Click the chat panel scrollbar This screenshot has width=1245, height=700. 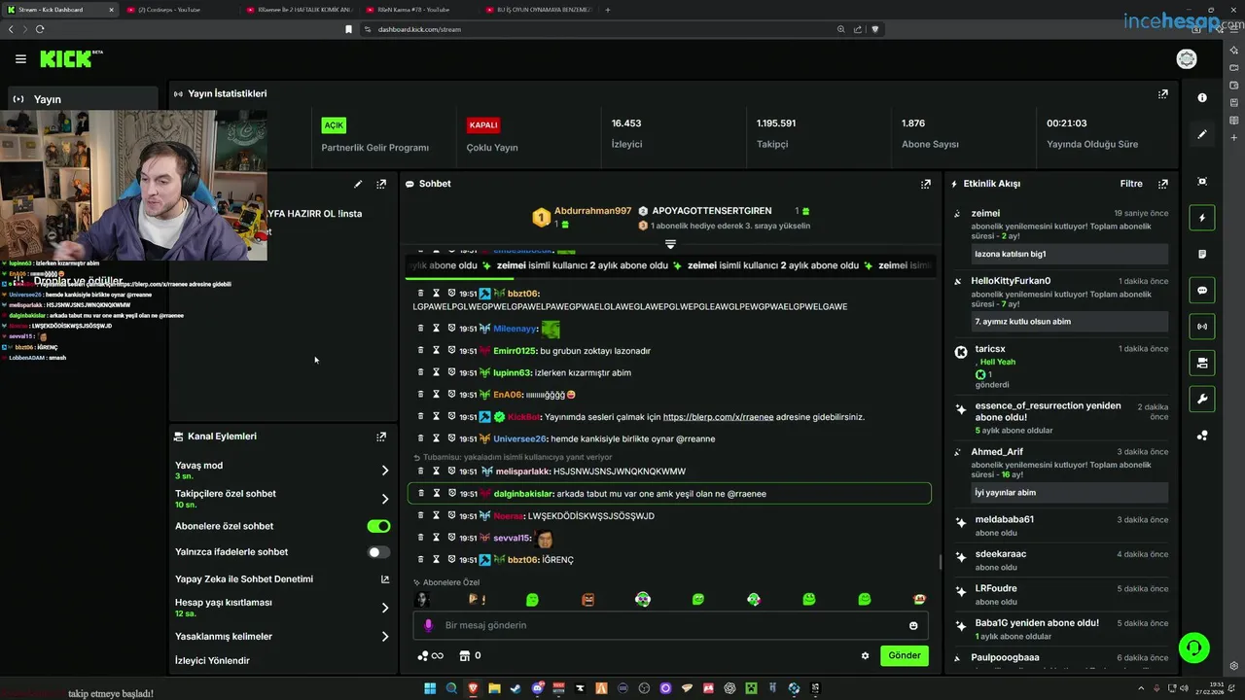940,561
